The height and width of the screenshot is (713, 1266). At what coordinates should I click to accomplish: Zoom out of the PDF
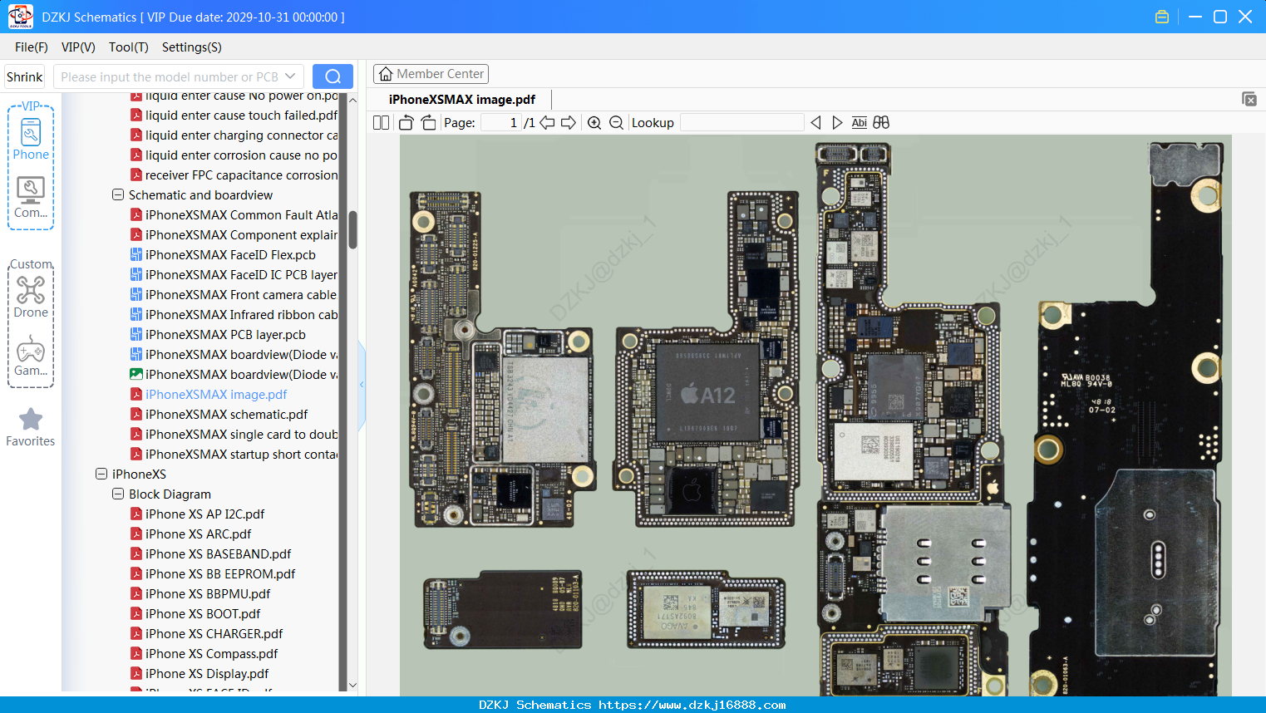[x=616, y=123]
